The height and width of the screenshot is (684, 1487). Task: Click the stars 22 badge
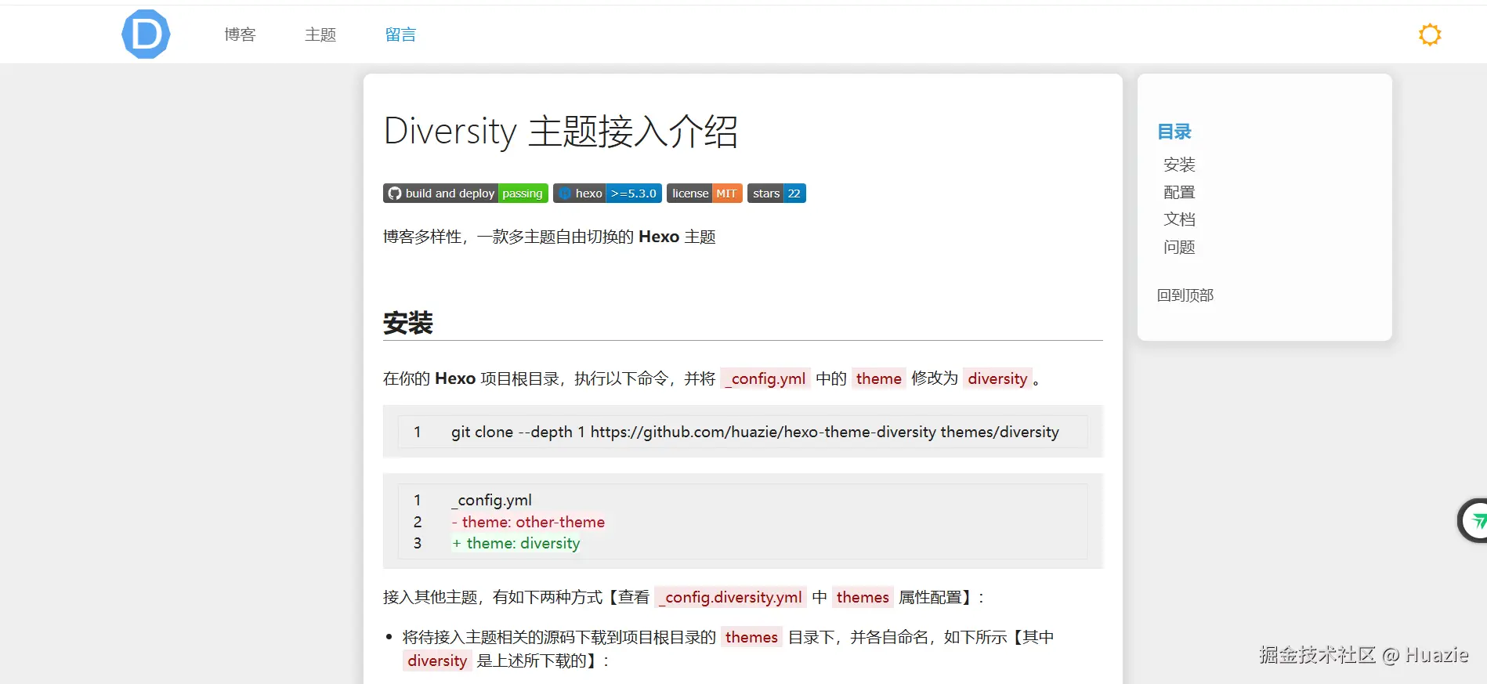point(776,194)
